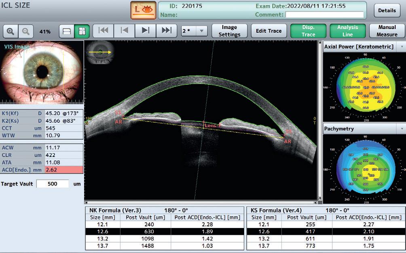Select NK Formula 12.6 size row
Viewport: 406px width, 253px height.
pos(165,232)
